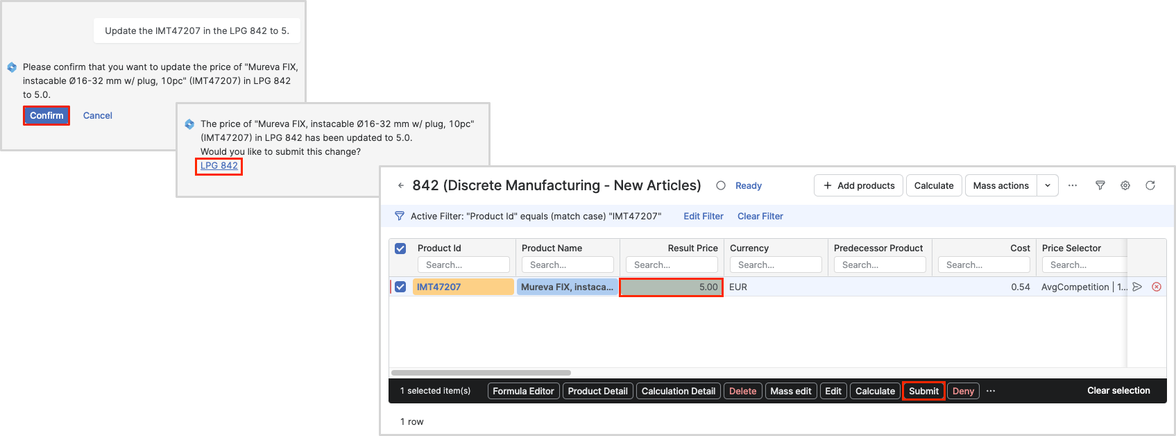Click the Product Id search field
Image resolution: width=1176 pixels, height=436 pixels.
(463, 265)
